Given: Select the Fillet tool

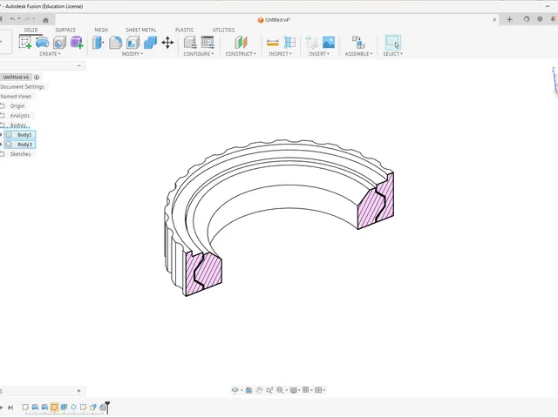Looking at the screenshot, I should pos(115,43).
